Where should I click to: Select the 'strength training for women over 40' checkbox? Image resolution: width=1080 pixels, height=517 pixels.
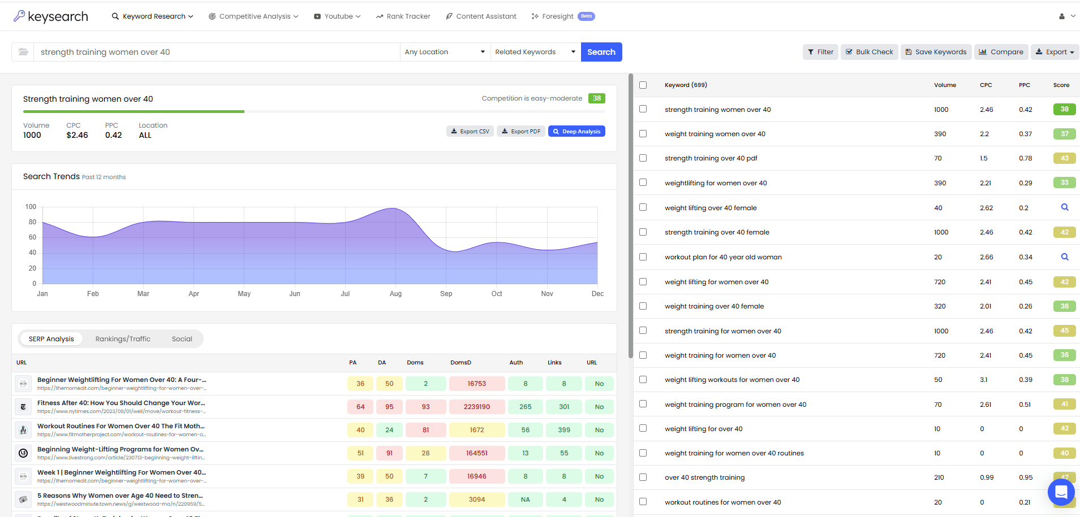(x=643, y=331)
